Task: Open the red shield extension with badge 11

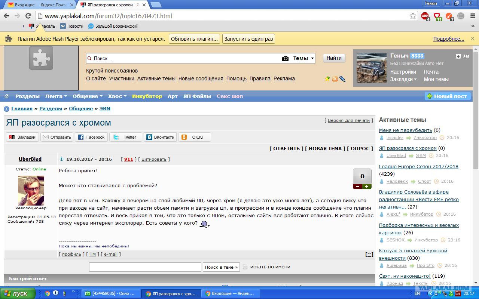Action: (437, 16)
